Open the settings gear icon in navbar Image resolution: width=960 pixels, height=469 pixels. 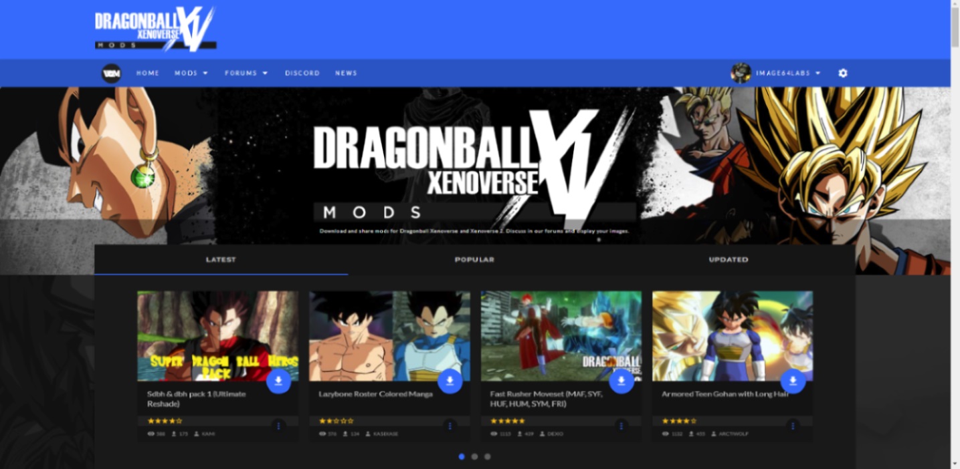843,73
